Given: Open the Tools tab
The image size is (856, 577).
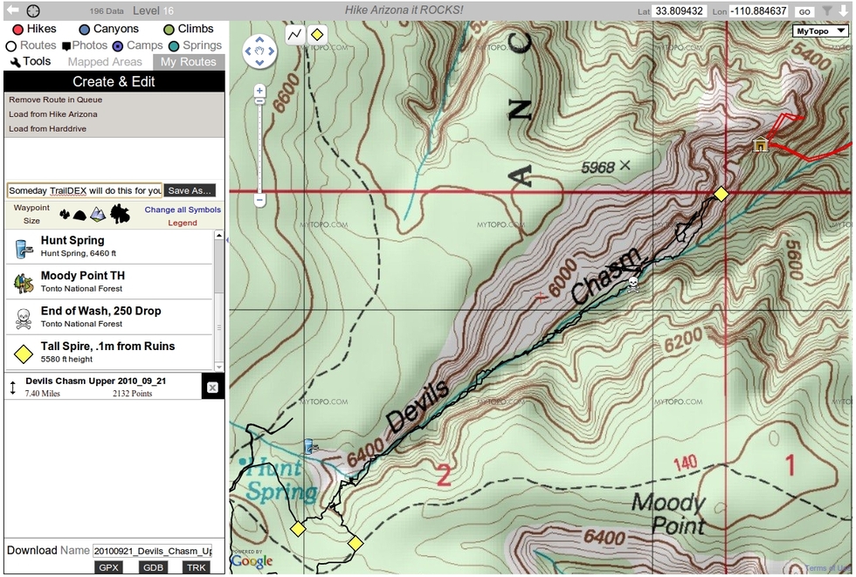Looking at the screenshot, I should pos(31,62).
